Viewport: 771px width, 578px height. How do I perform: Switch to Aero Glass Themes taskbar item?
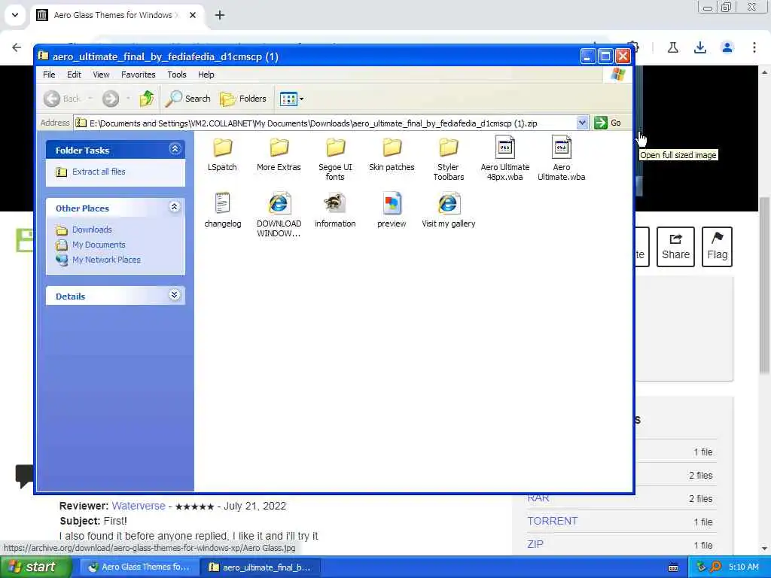pos(139,567)
